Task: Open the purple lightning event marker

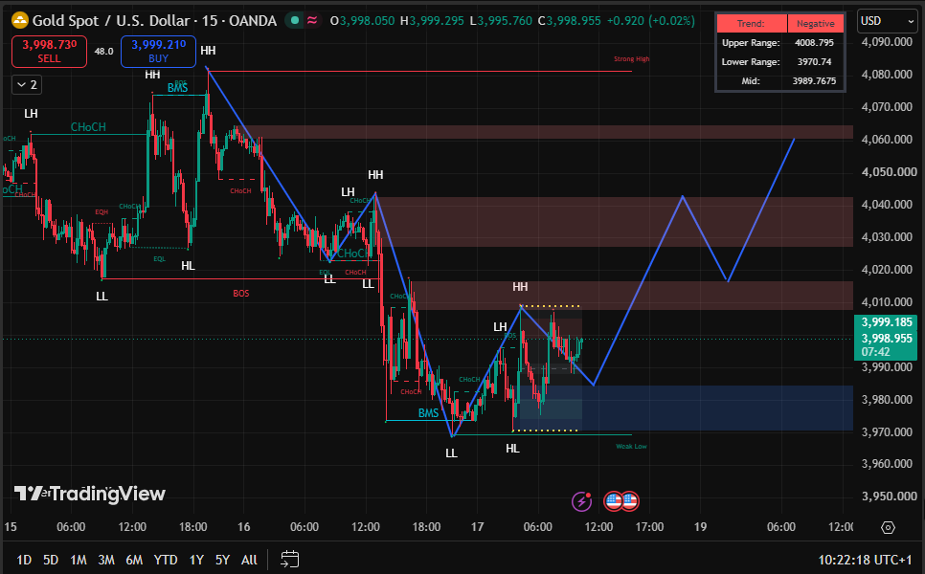Action: (581, 501)
